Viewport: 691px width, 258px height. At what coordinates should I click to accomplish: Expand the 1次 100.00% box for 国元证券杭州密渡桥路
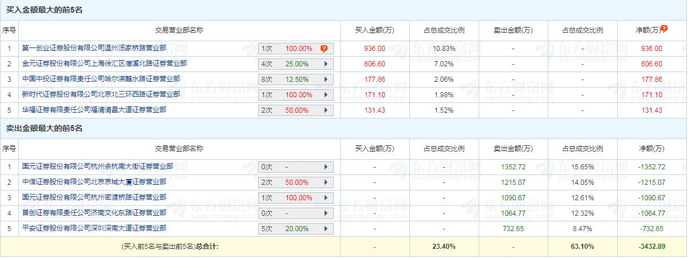(x=295, y=198)
